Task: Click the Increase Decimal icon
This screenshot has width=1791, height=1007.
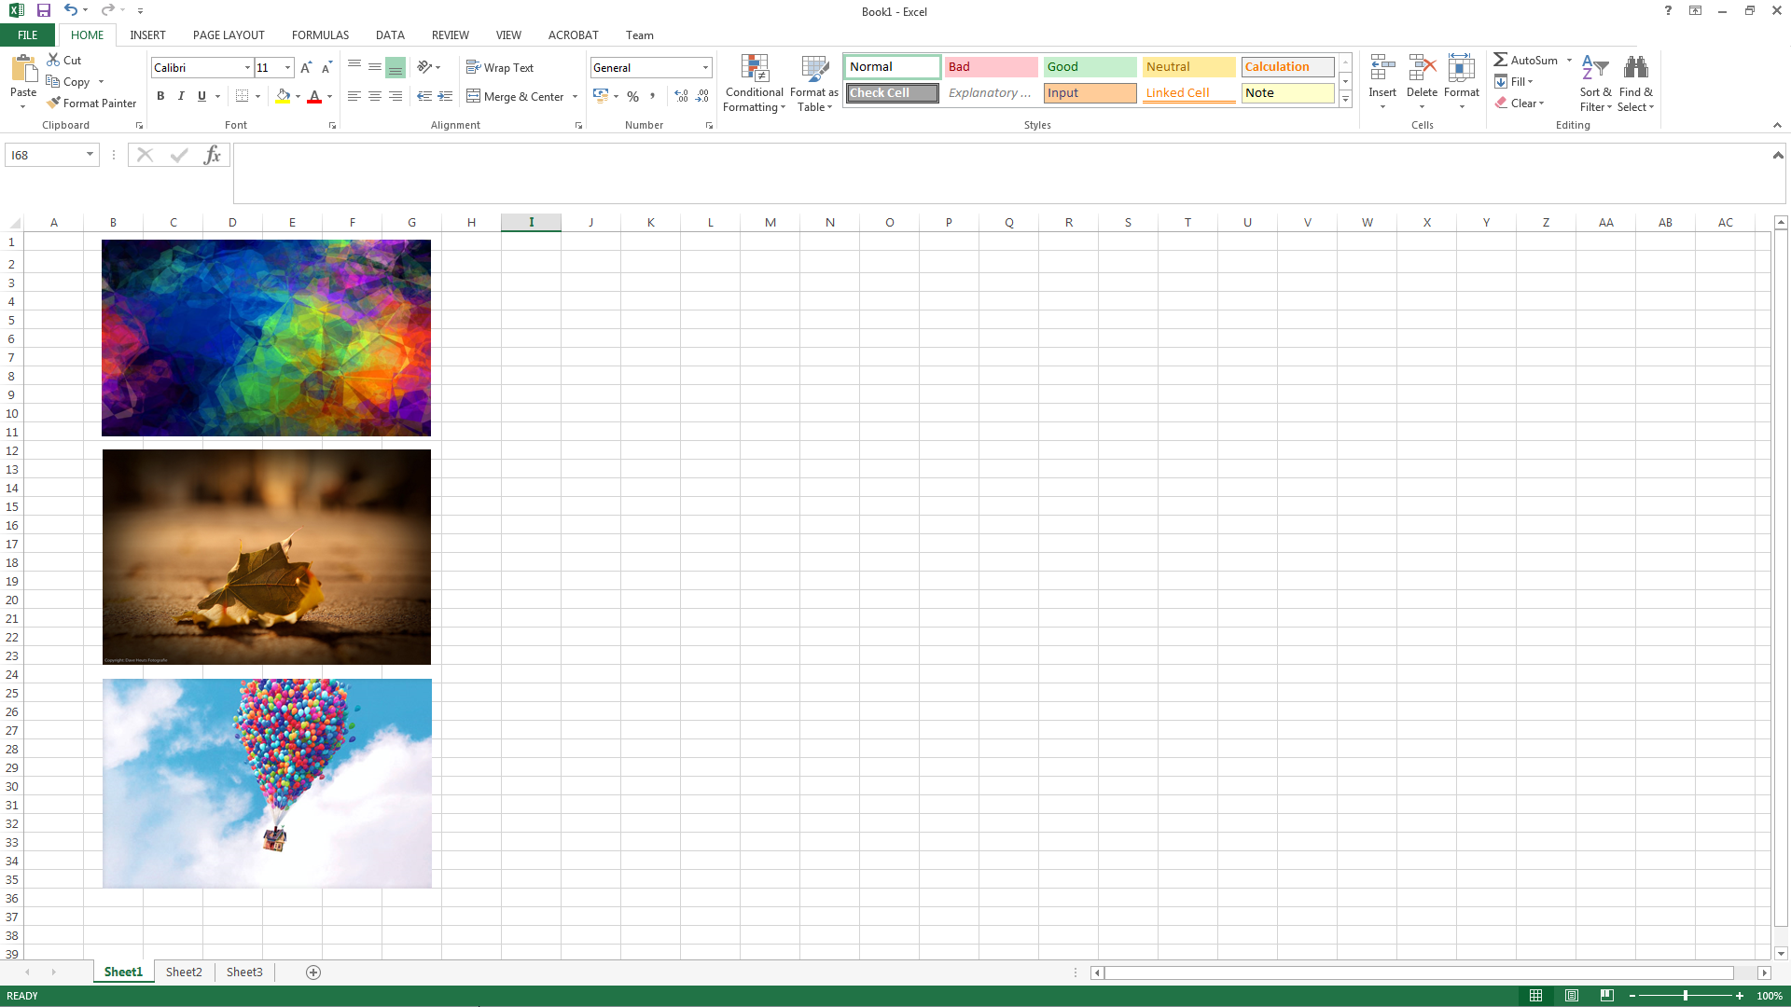Action: (x=682, y=96)
